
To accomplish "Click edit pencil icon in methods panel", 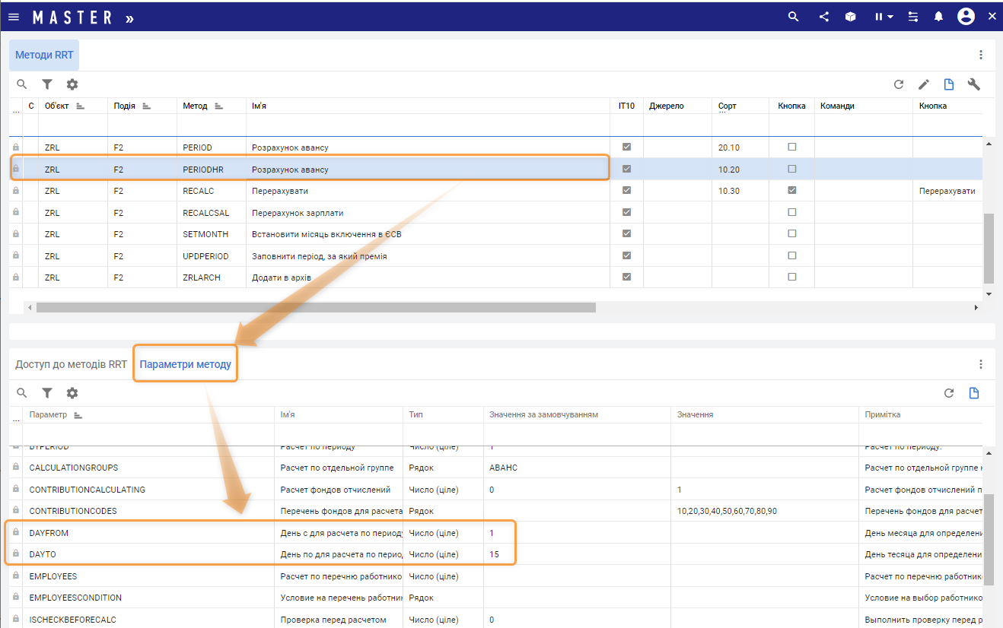I will tap(924, 84).
